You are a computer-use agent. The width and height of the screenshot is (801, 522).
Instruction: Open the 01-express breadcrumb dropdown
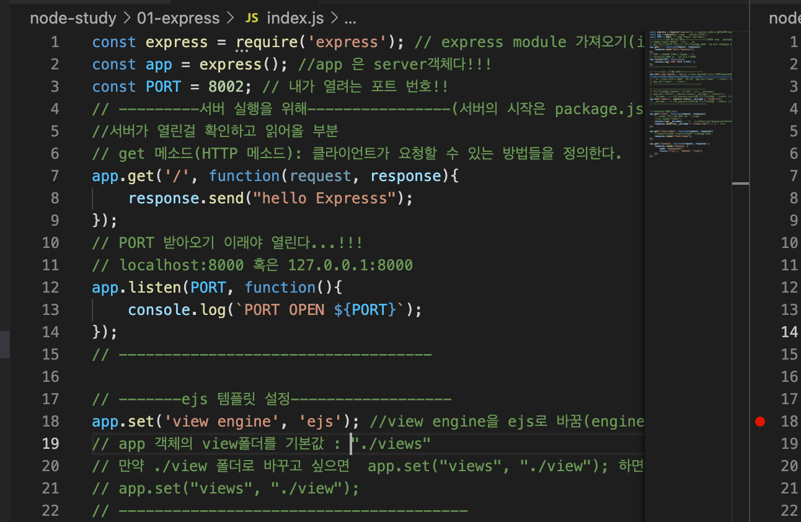[178, 18]
